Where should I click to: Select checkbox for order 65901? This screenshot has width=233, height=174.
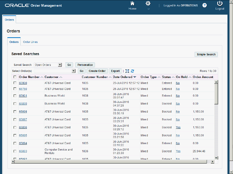(15, 96)
